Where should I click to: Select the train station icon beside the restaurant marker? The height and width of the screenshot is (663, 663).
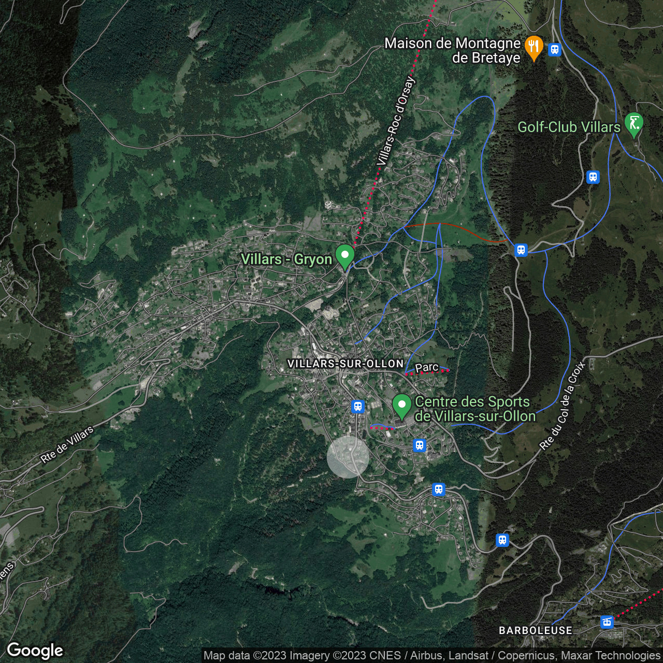point(555,50)
